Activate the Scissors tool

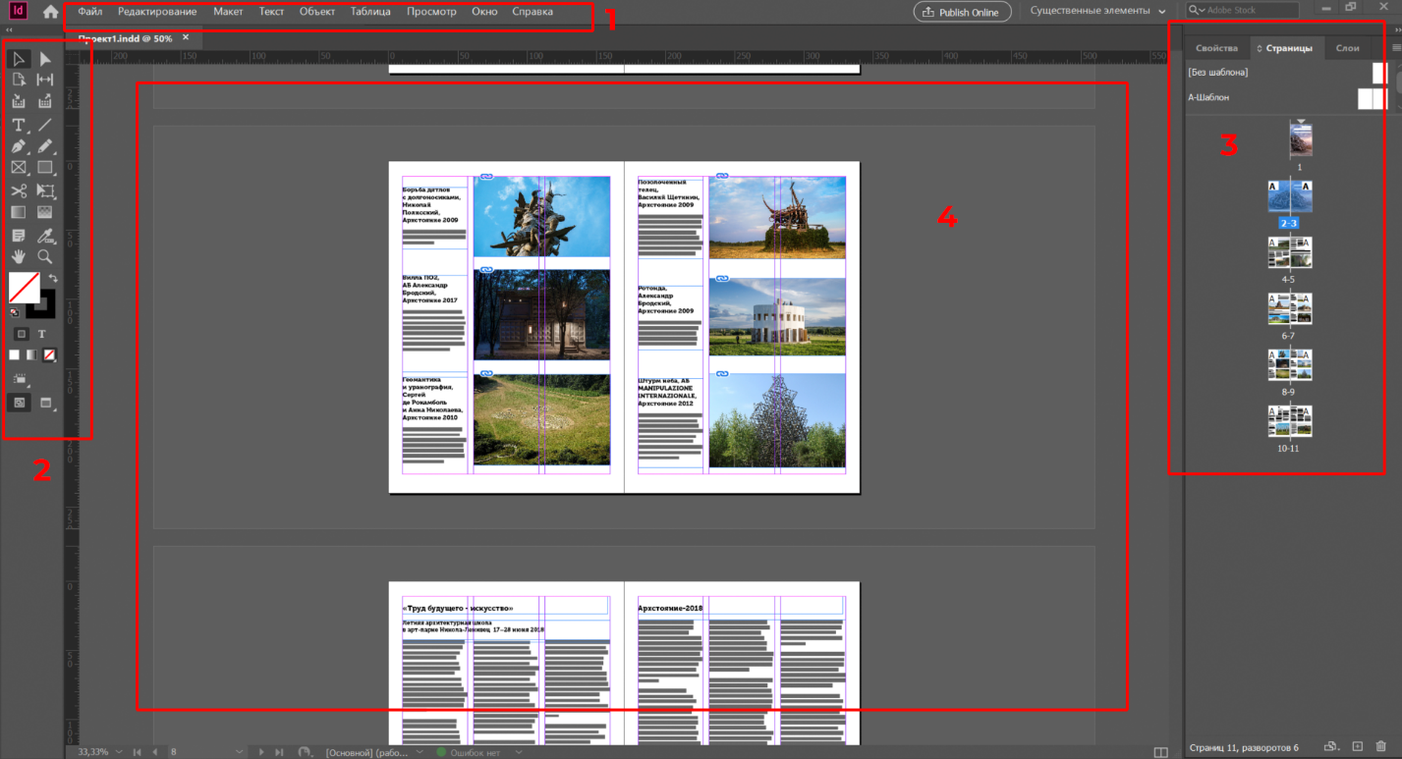point(20,190)
